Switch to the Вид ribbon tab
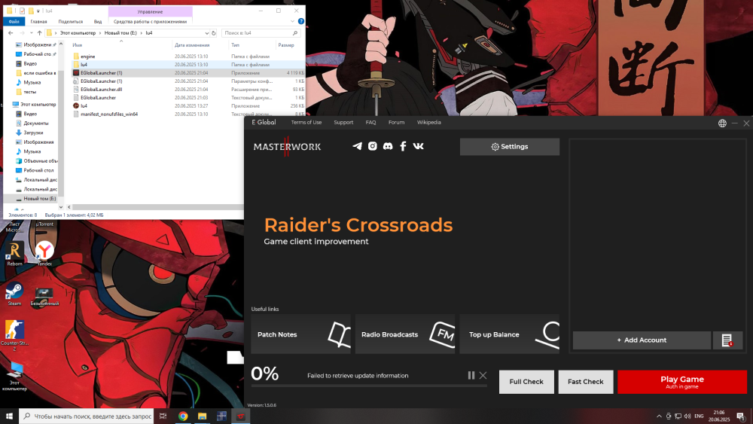The width and height of the screenshot is (753, 424). pos(97,22)
